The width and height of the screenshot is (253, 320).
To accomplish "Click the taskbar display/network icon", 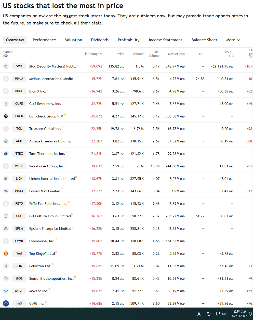I will [x=218, y=314].
